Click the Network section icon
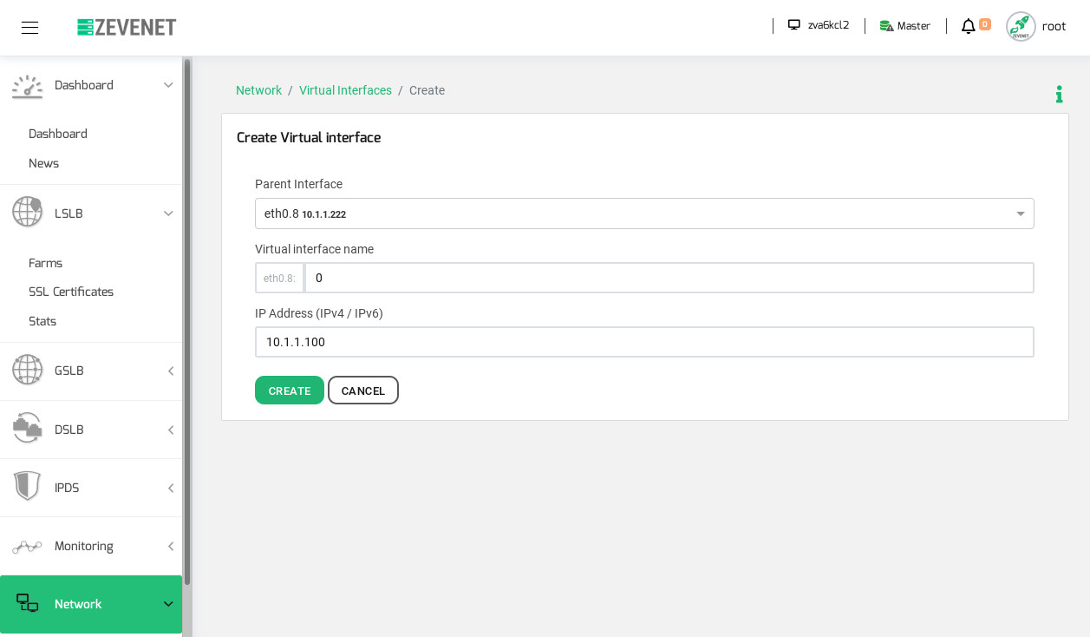 point(27,603)
